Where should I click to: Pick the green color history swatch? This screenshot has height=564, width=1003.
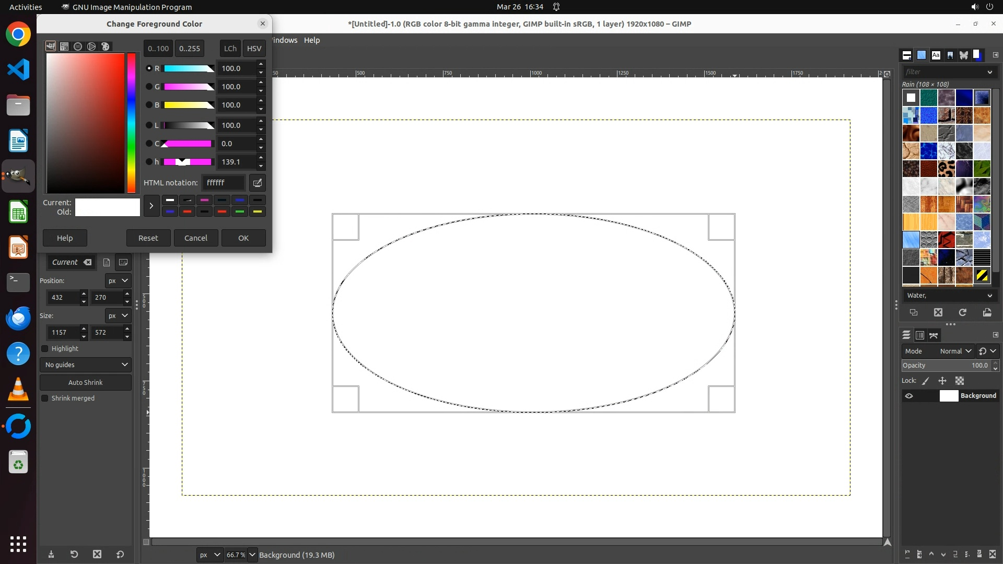click(x=240, y=212)
